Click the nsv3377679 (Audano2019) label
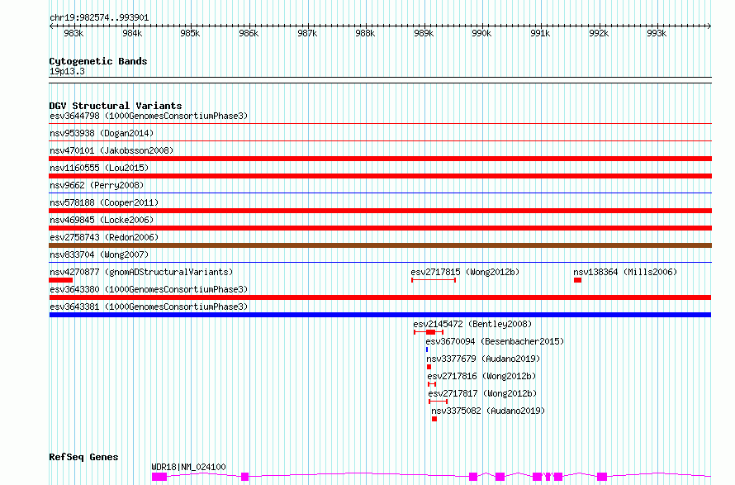Viewport: 735px width, 485px height. point(483,359)
